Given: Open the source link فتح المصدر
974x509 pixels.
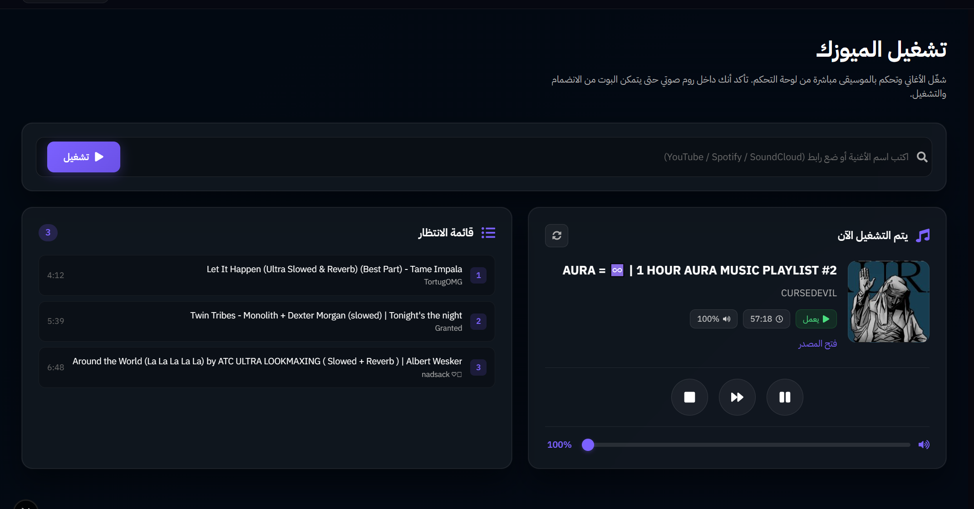Looking at the screenshot, I should 817,344.
